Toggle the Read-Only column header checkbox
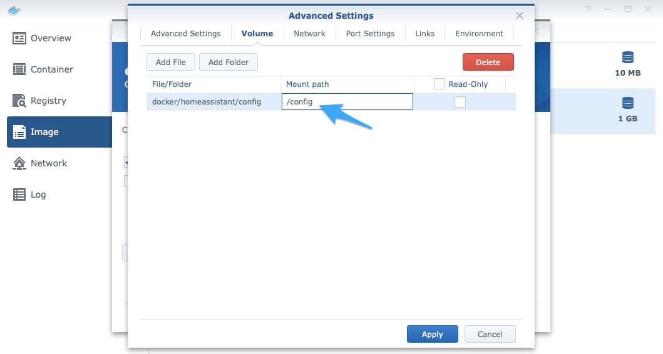This screenshot has width=663, height=354. [439, 84]
